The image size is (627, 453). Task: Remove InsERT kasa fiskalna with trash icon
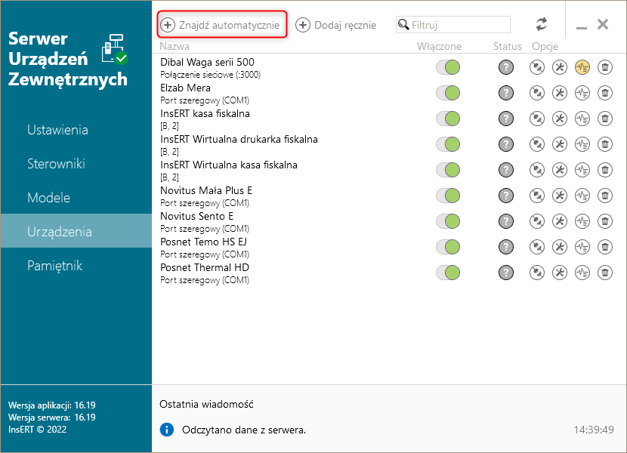tap(605, 119)
